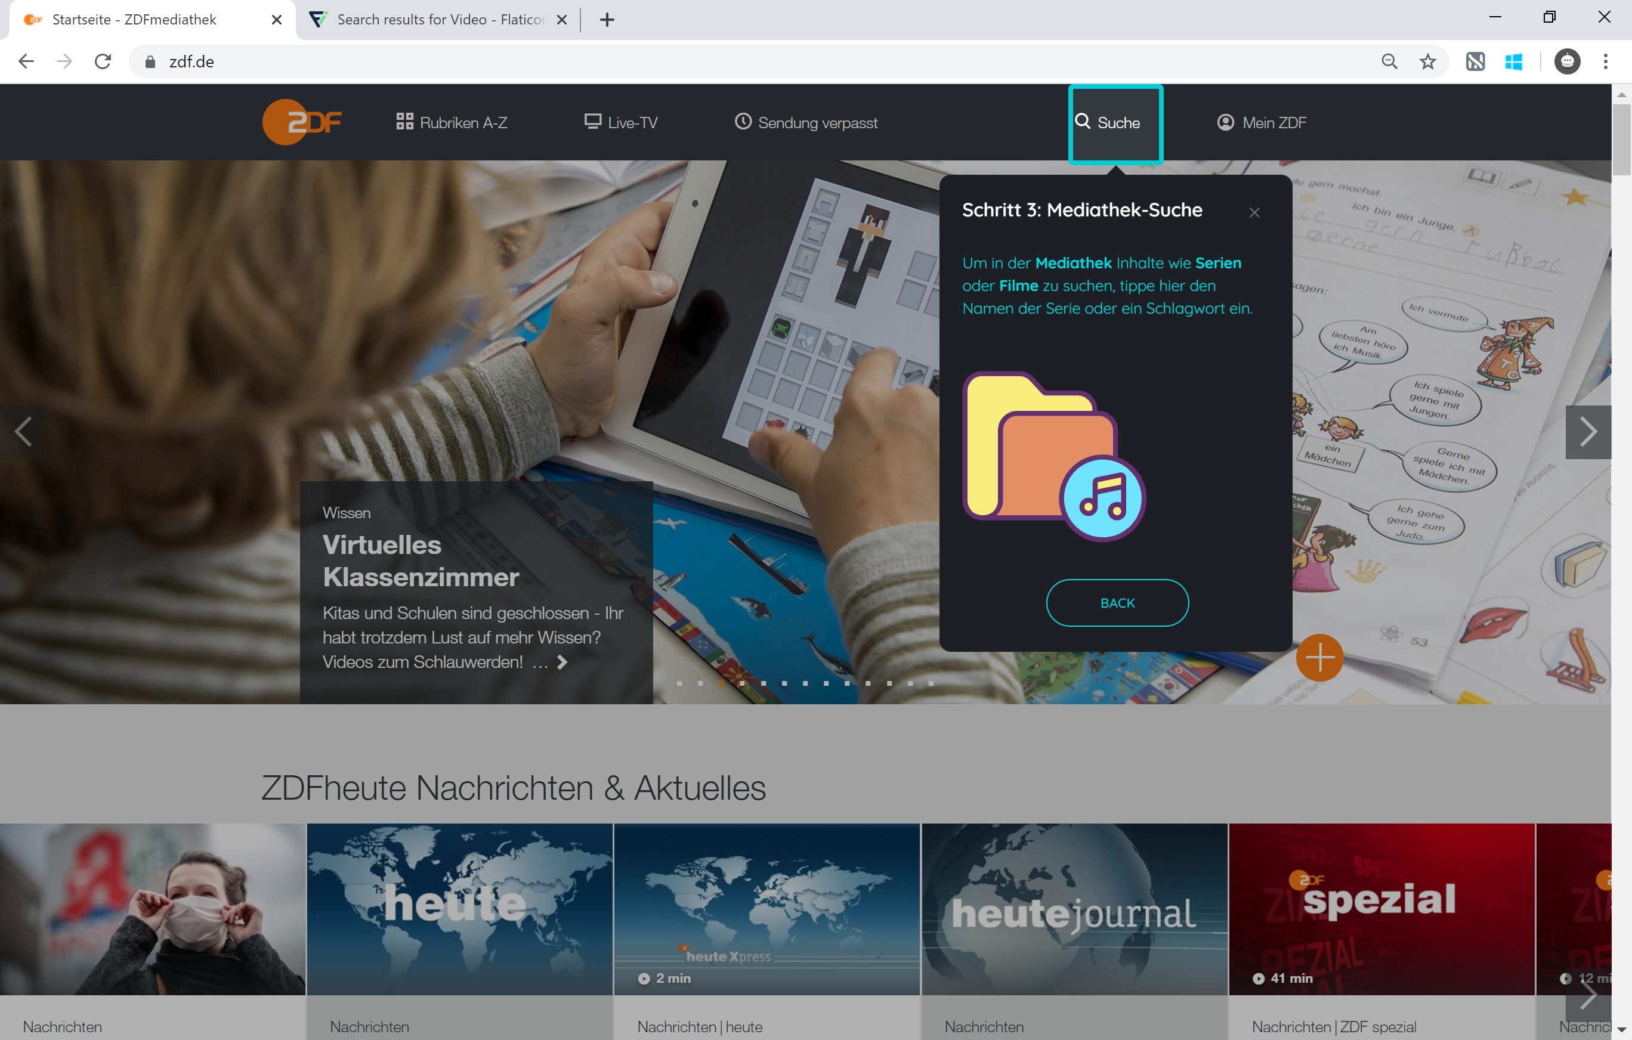Image resolution: width=1632 pixels, height=1040 pixels.
Task: Select the last carousel pagination dot
Action: click(931, 683)
